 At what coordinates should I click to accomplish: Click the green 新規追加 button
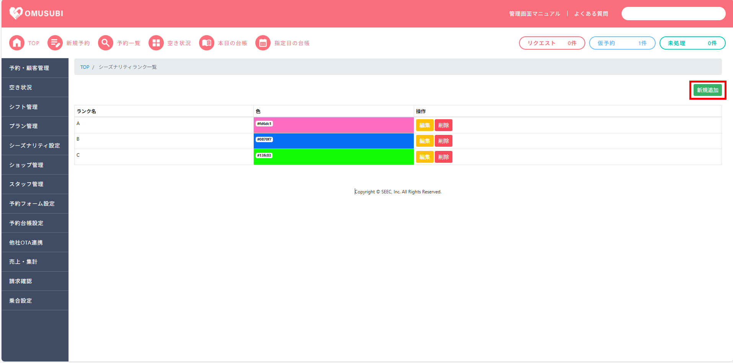(707, 90)
